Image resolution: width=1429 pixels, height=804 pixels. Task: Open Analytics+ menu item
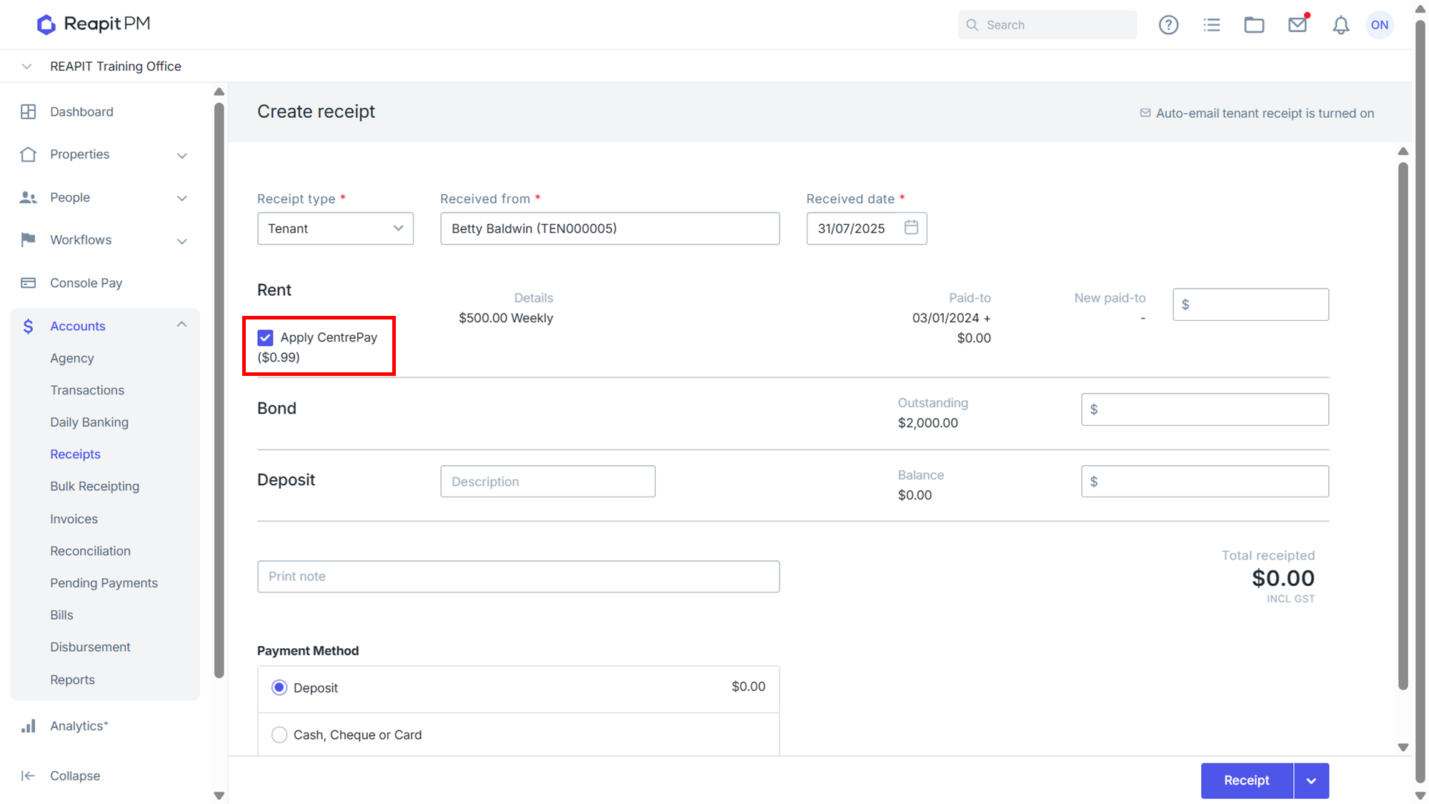[x=79, y=726]
